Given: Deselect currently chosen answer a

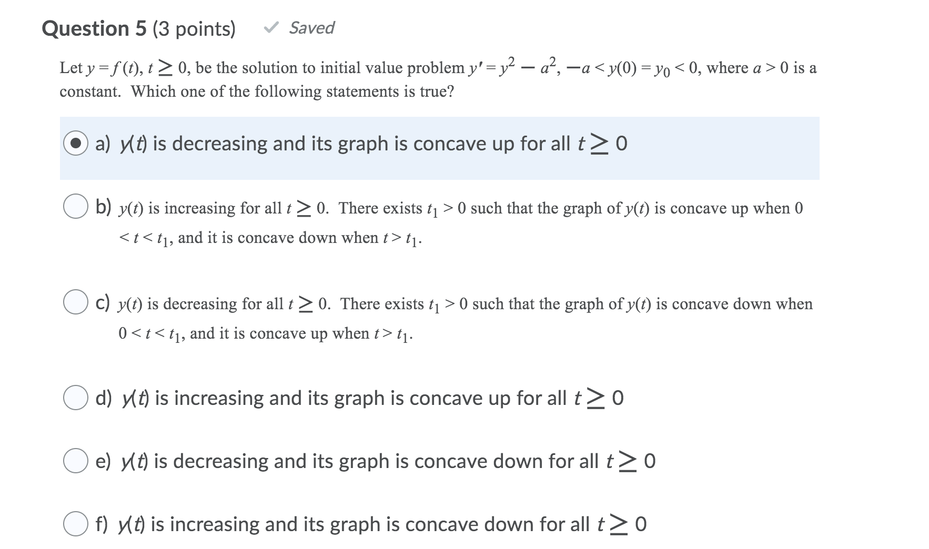Looking at the screenshot, I should coord(76,143).
